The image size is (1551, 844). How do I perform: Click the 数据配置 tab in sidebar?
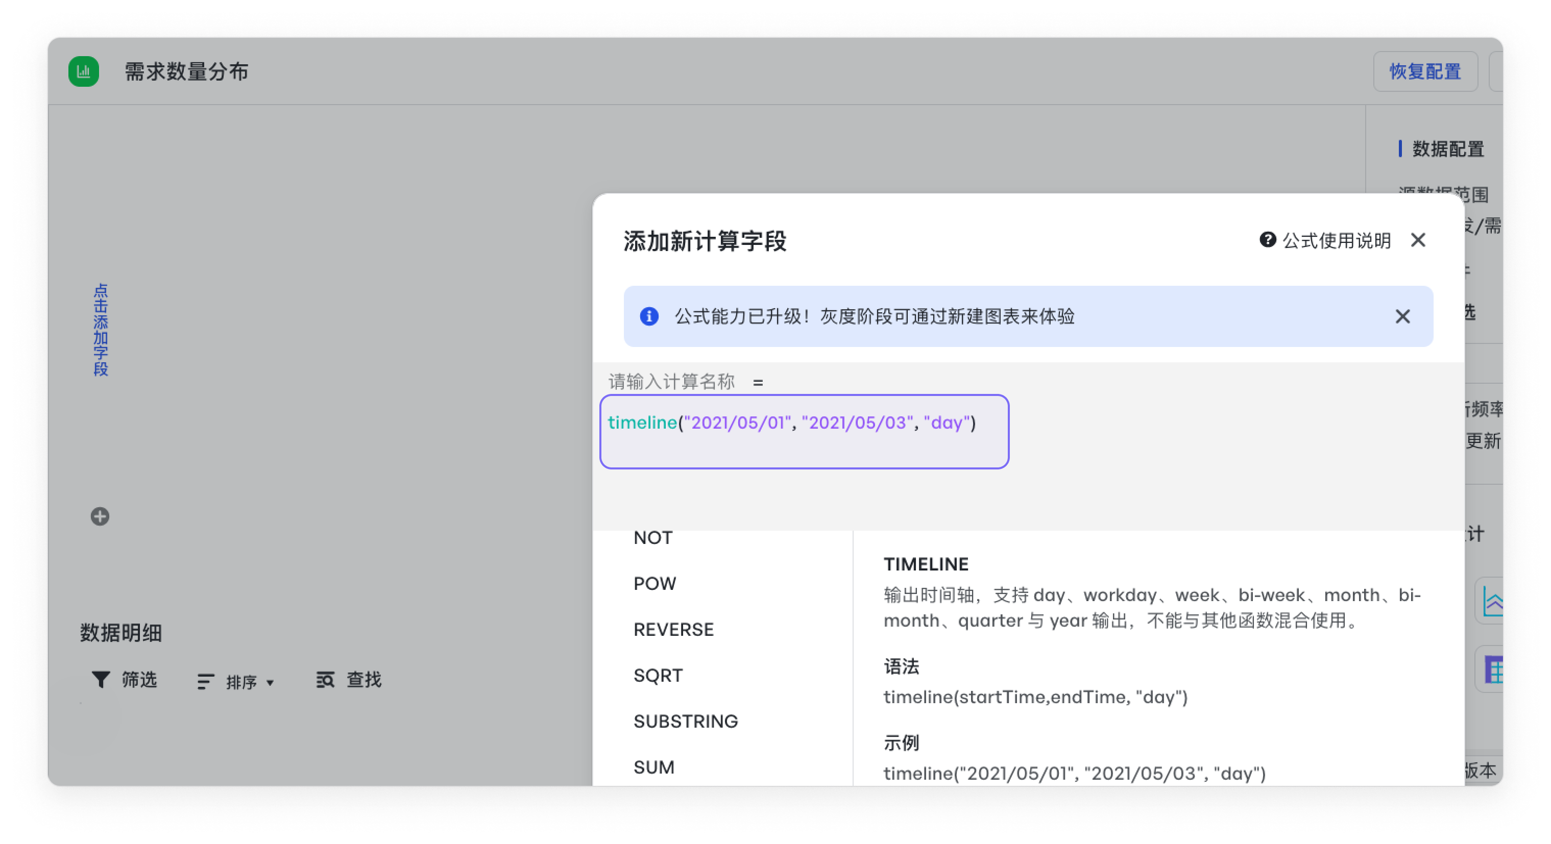(1447, 148)
